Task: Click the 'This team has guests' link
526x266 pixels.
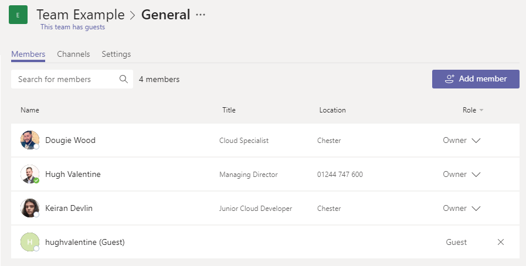Action: point(73,27)
